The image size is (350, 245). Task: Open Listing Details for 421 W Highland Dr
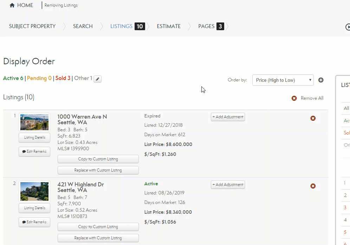(x=34, y=208)
